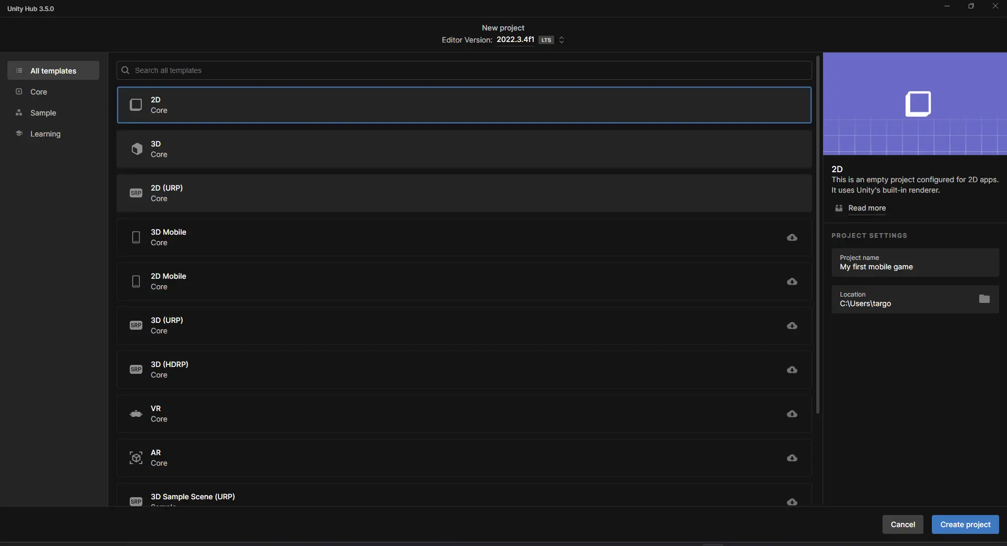
Task: Click the All templates list icon
Action: (19, 70)
